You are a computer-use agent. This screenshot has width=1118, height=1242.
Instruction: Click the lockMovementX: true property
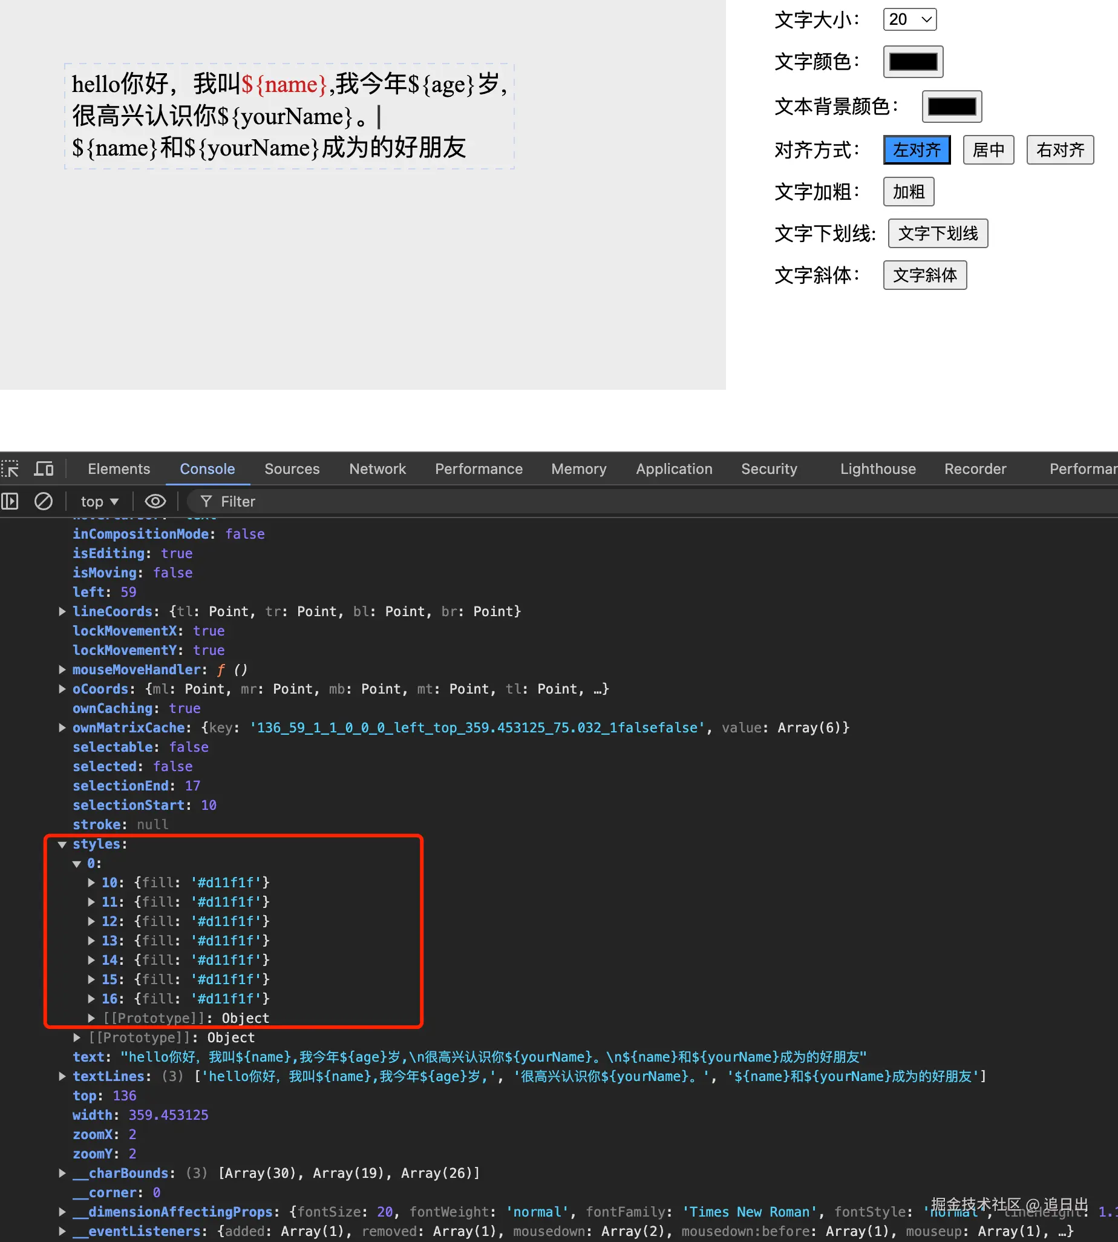[x=149, y=631]
